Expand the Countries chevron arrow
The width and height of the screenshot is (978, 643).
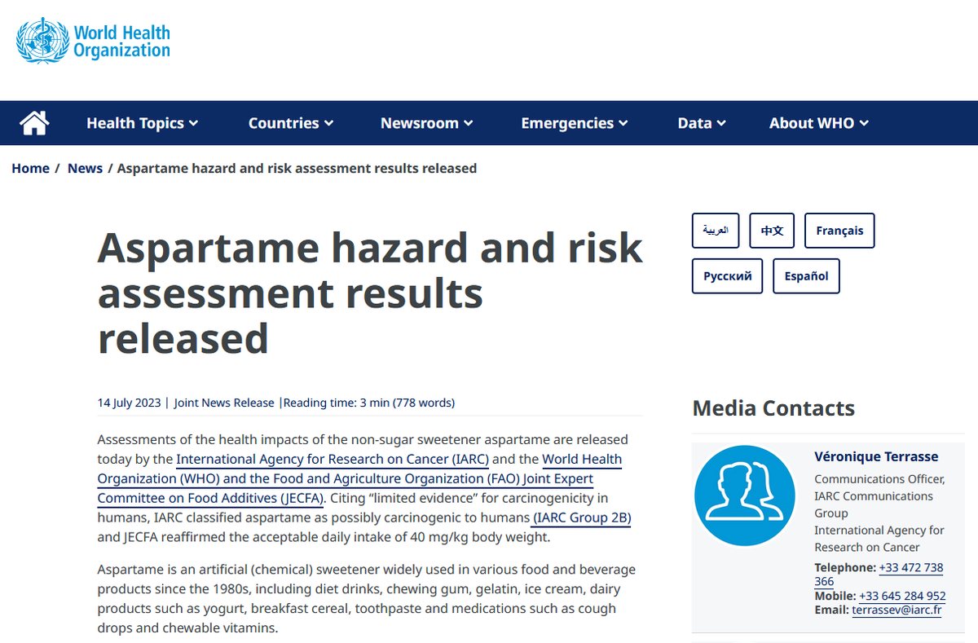(x=328, y=124)
